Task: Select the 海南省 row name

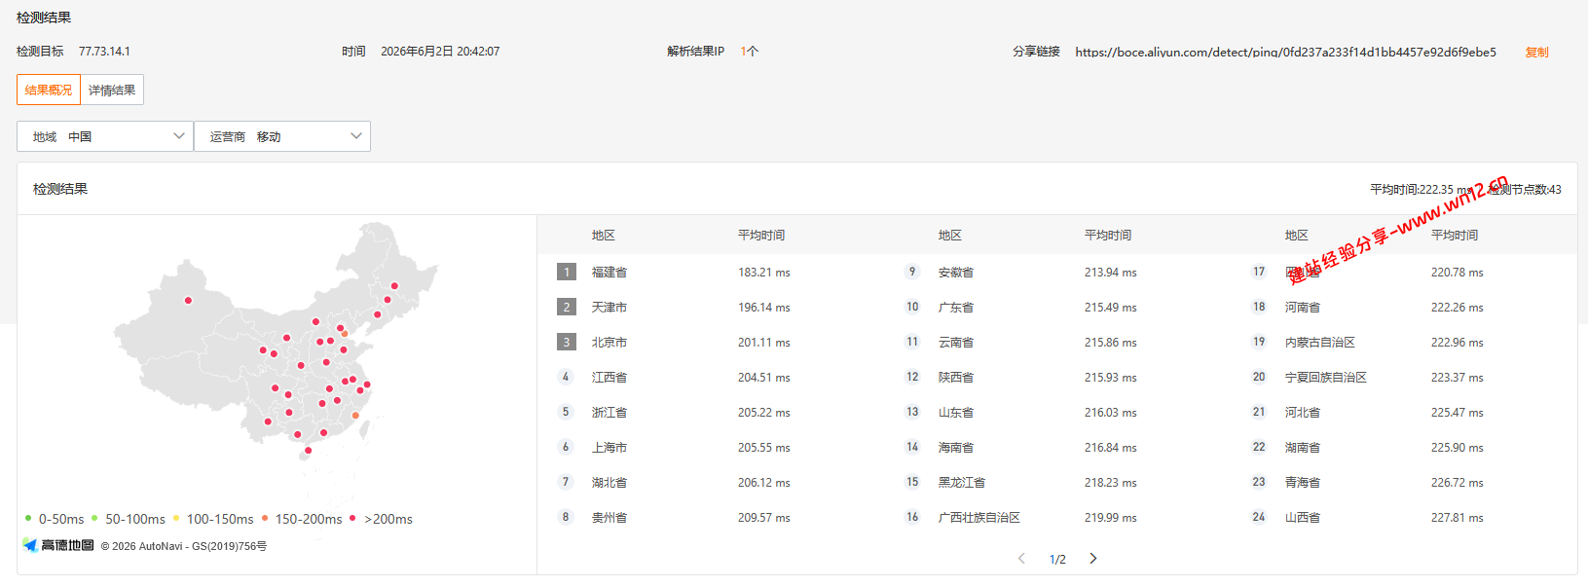Action: coord(956,448)
